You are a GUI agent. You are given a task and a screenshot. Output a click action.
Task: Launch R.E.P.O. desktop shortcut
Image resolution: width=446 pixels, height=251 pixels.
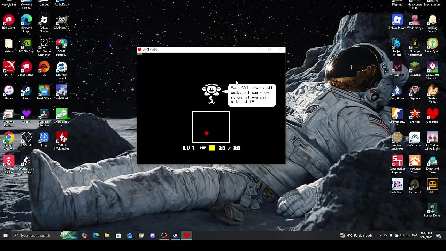tap(432, 187)
